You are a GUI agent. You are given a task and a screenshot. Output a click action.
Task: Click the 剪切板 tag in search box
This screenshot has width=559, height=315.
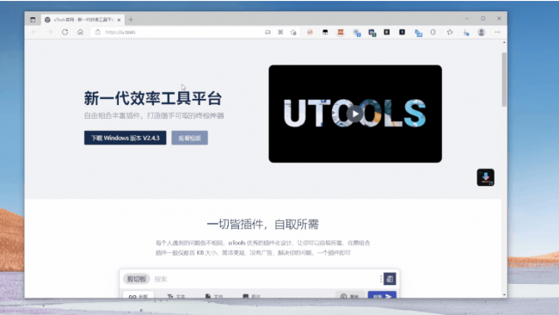pos(137,279)
